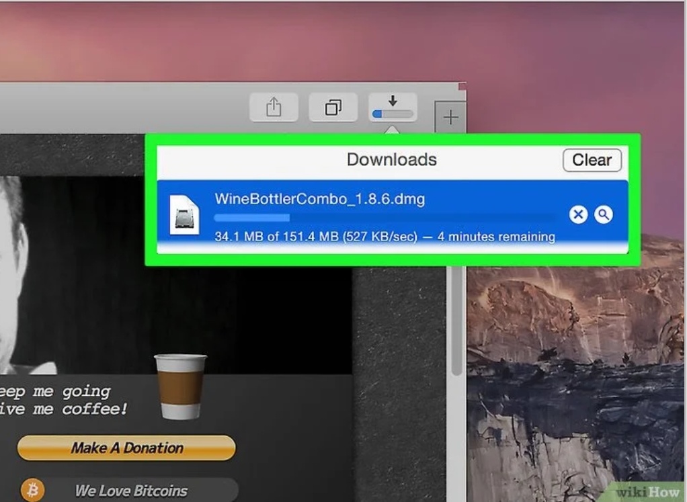This screenshot has width=687, height=502.
Task: Reveal WineBottlerCombo download in Finder
Action: point(604,214)
